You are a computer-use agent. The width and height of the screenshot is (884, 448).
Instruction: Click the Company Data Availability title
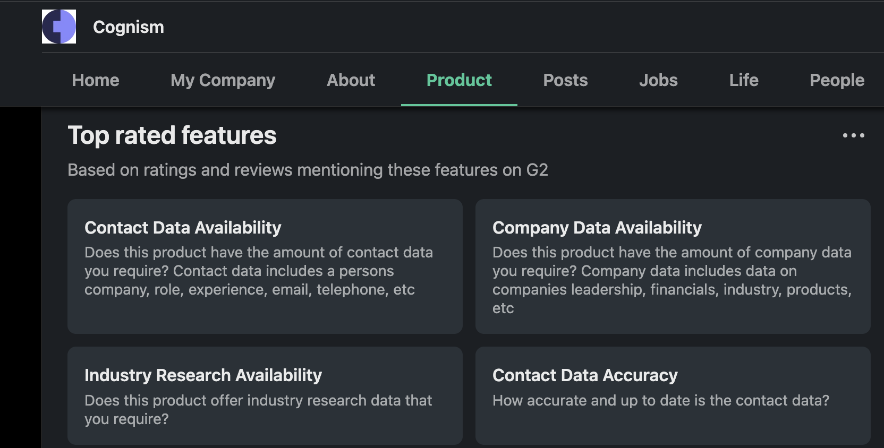597,228
